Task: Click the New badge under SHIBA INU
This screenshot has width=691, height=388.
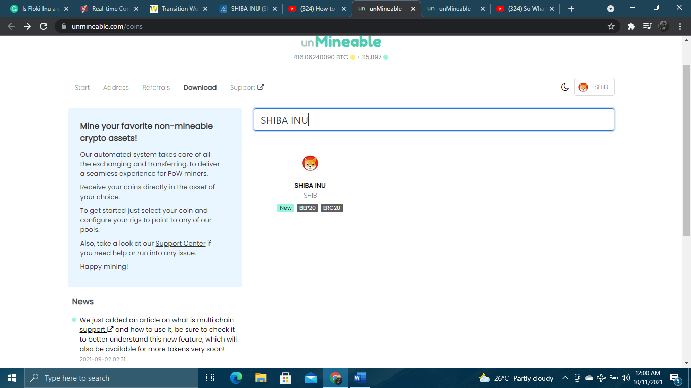Action: click(286, 208)
